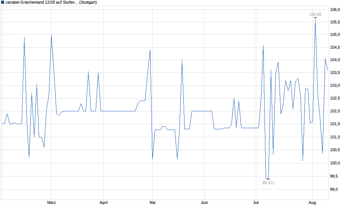Click the Juli axis label
This screenshot has width=344, height=212.
[x=256, y=202]
